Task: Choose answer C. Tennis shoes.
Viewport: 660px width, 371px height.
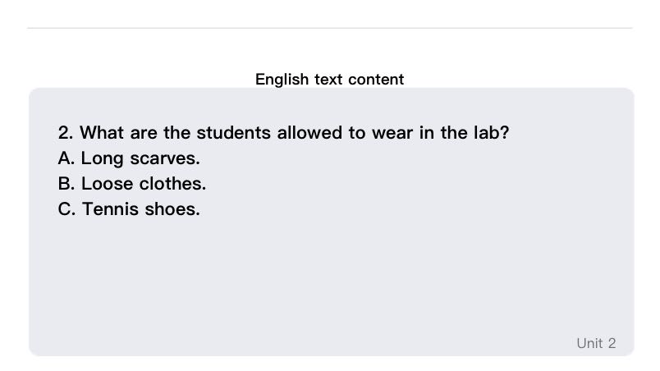Action: click(x=129, y=209)
